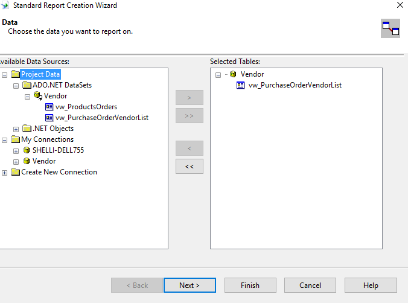Click the add single table '>' button
This screenshot has height=303, width=408.
point(190,98)
